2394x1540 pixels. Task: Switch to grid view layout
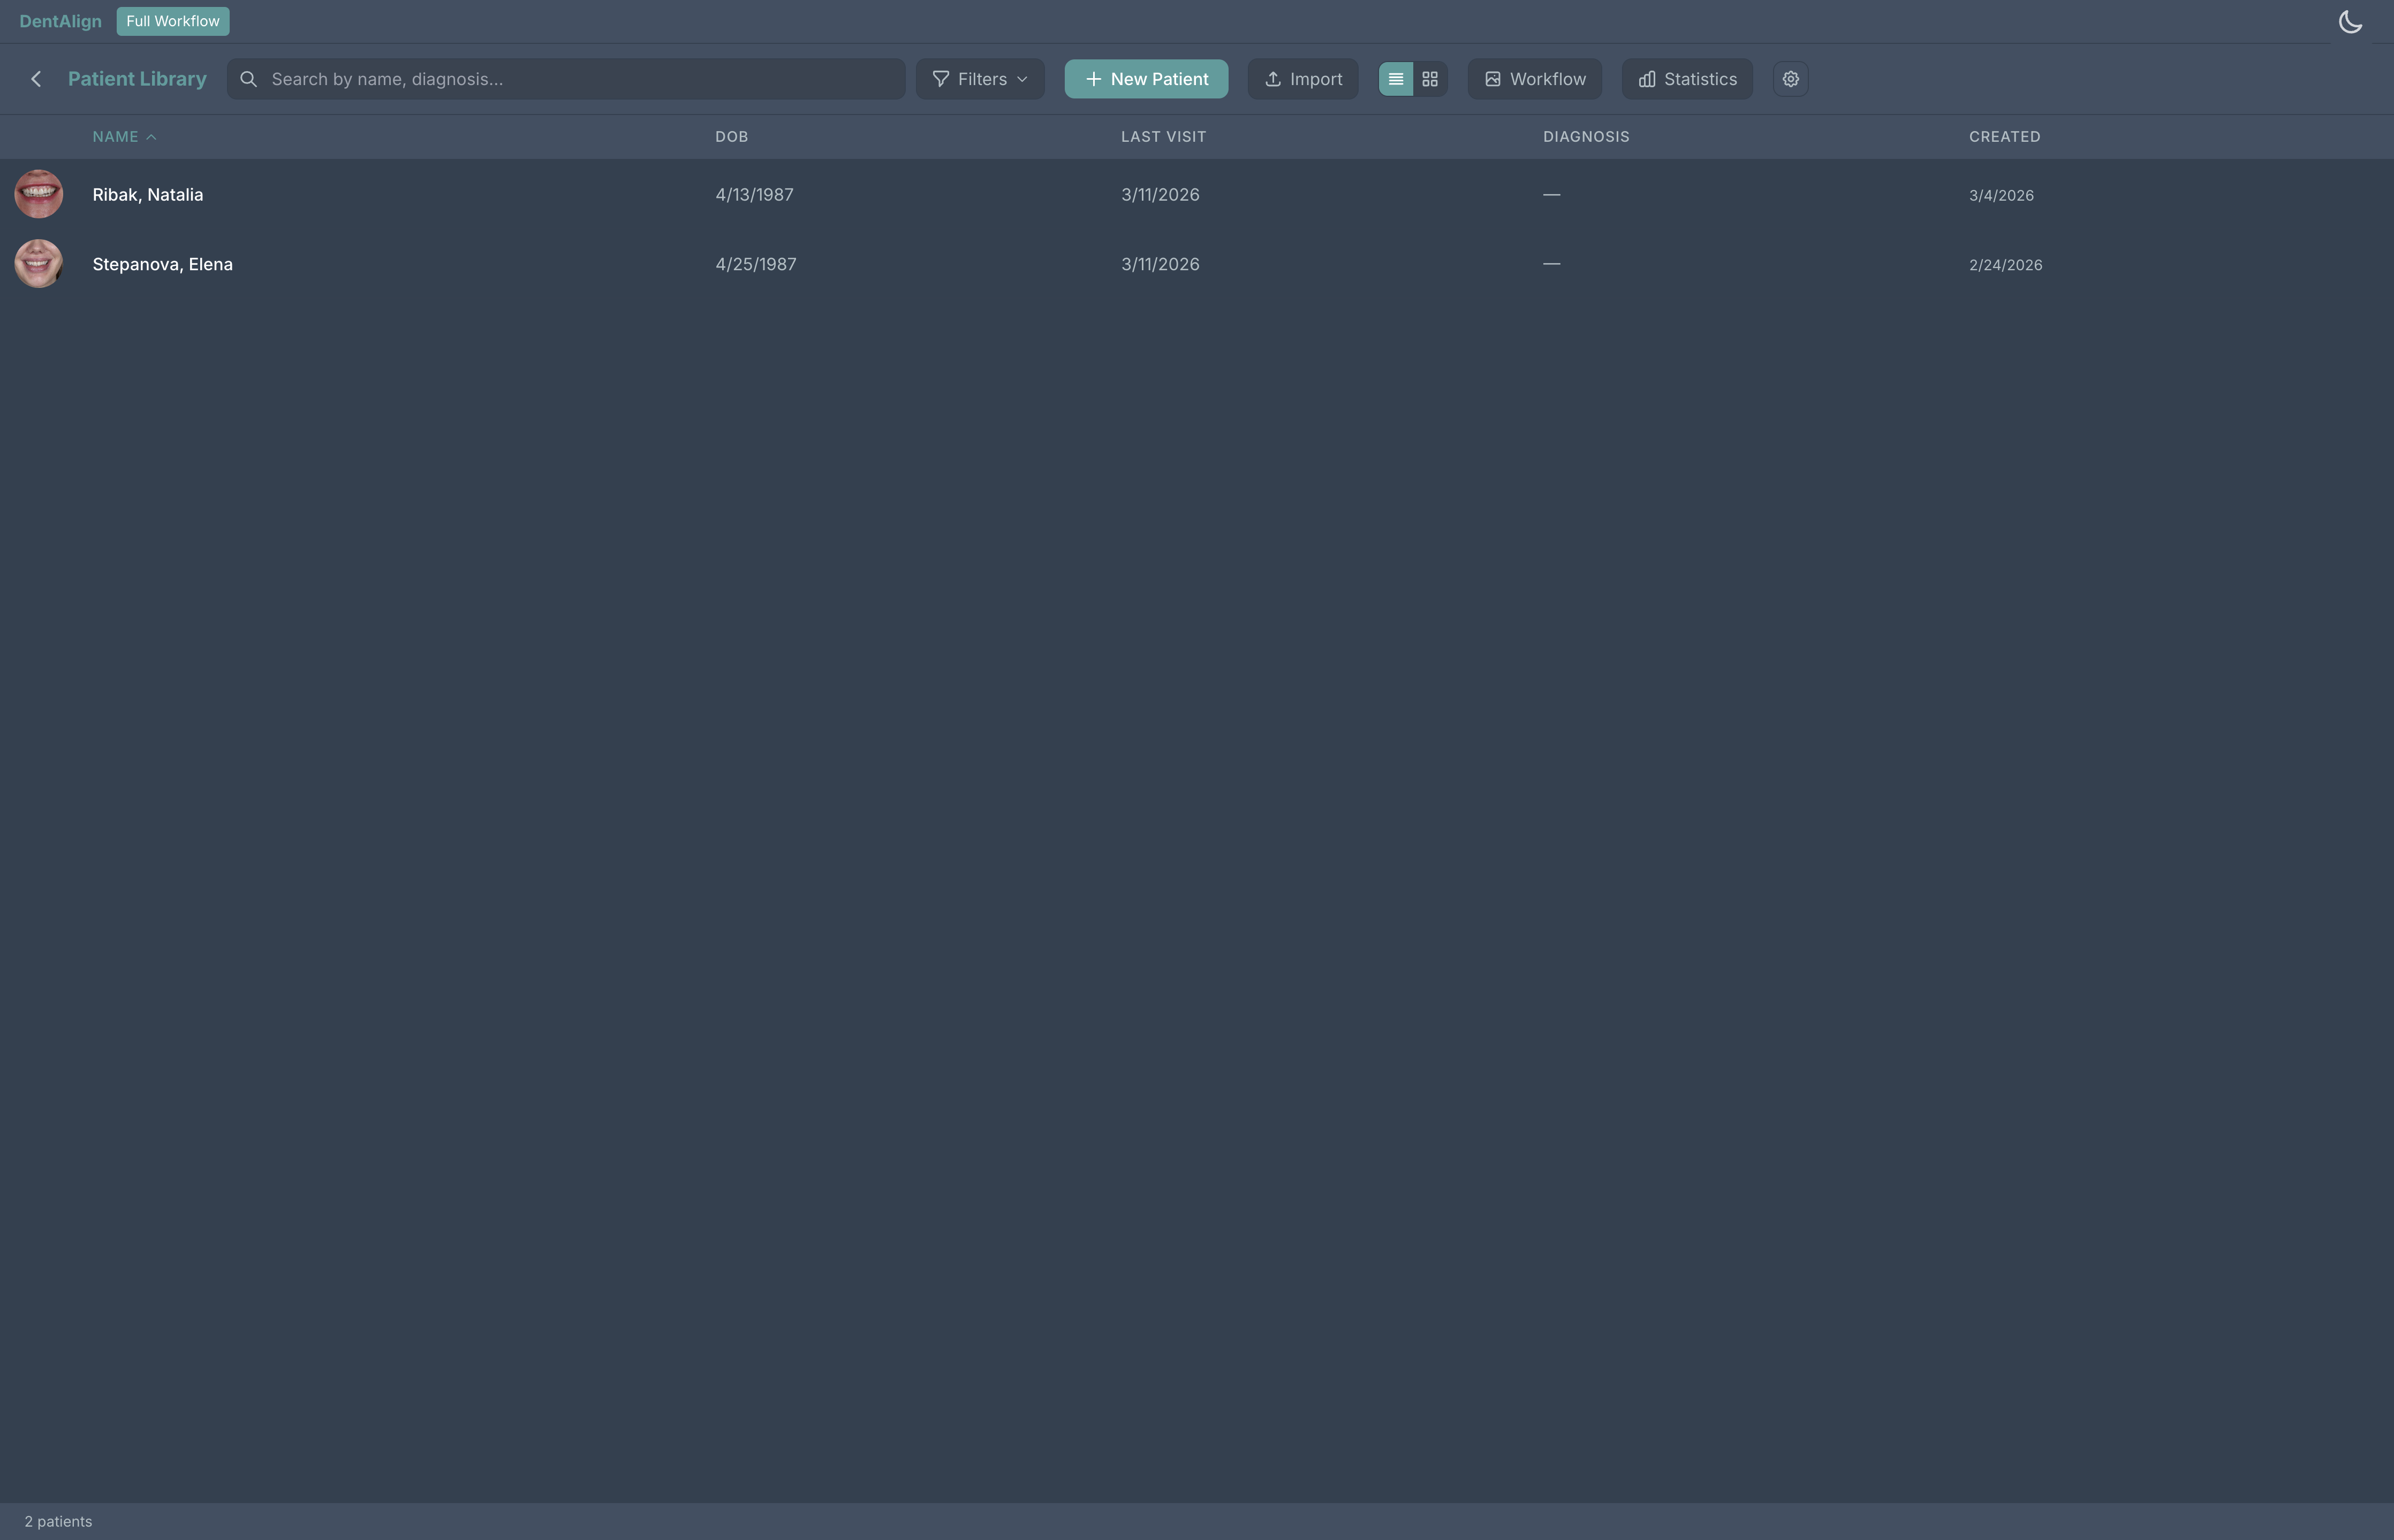pyautogui.click(x=1429, y=79)
